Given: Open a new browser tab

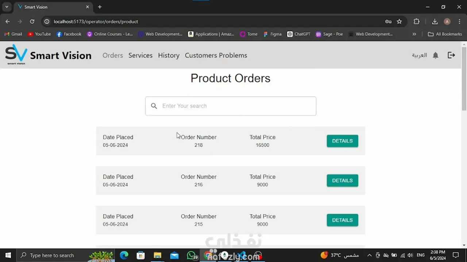Looking at the screenshot, I should pos(100,7).
